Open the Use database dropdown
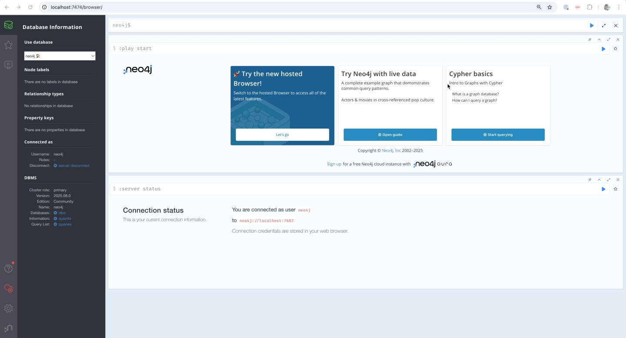 60,56
